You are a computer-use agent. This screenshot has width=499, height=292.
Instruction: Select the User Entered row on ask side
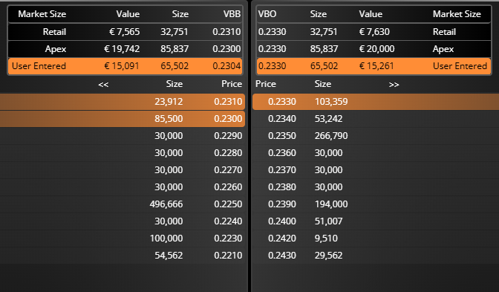point(374,66)
